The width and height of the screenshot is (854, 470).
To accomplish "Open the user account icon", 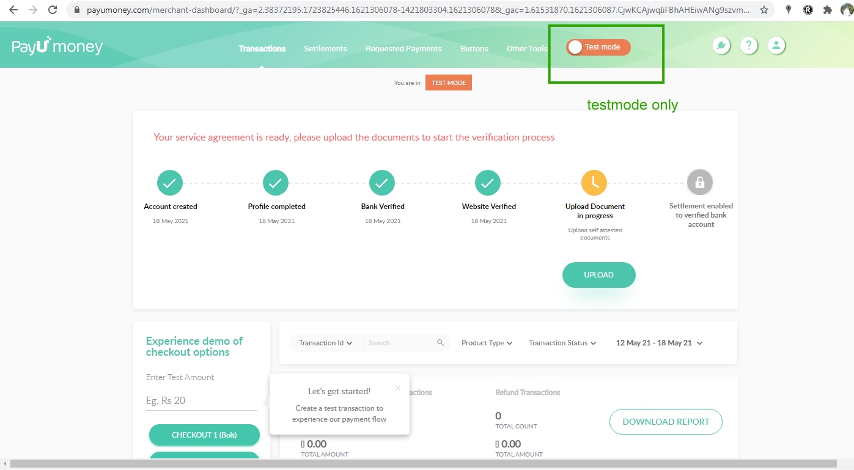I will tap(776, 45).
